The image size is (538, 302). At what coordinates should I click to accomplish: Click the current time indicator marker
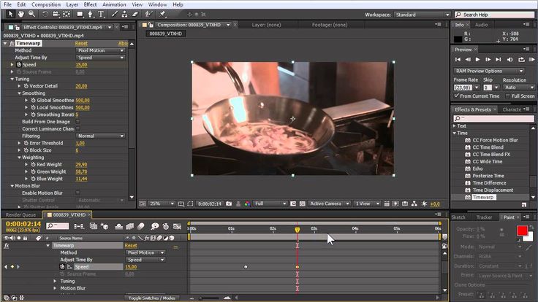pos(297,230)
